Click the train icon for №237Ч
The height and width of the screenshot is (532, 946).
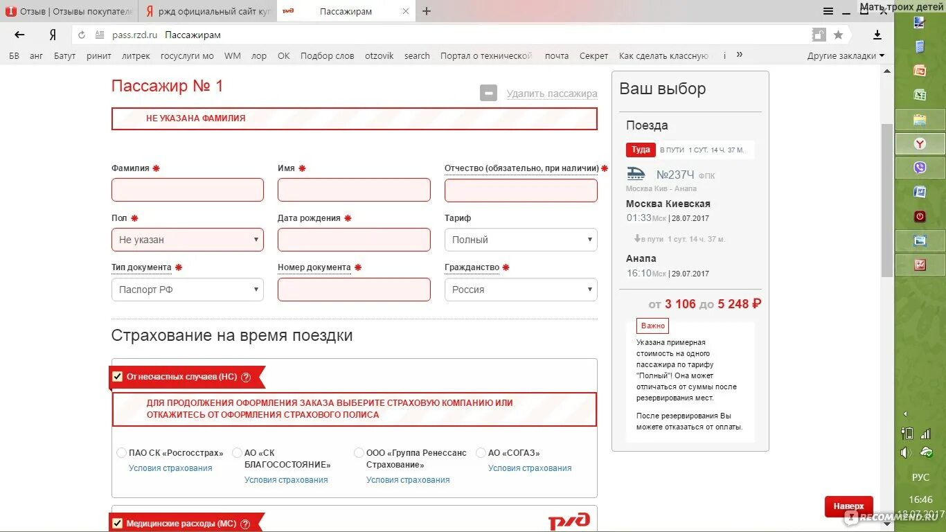point(636,174)
